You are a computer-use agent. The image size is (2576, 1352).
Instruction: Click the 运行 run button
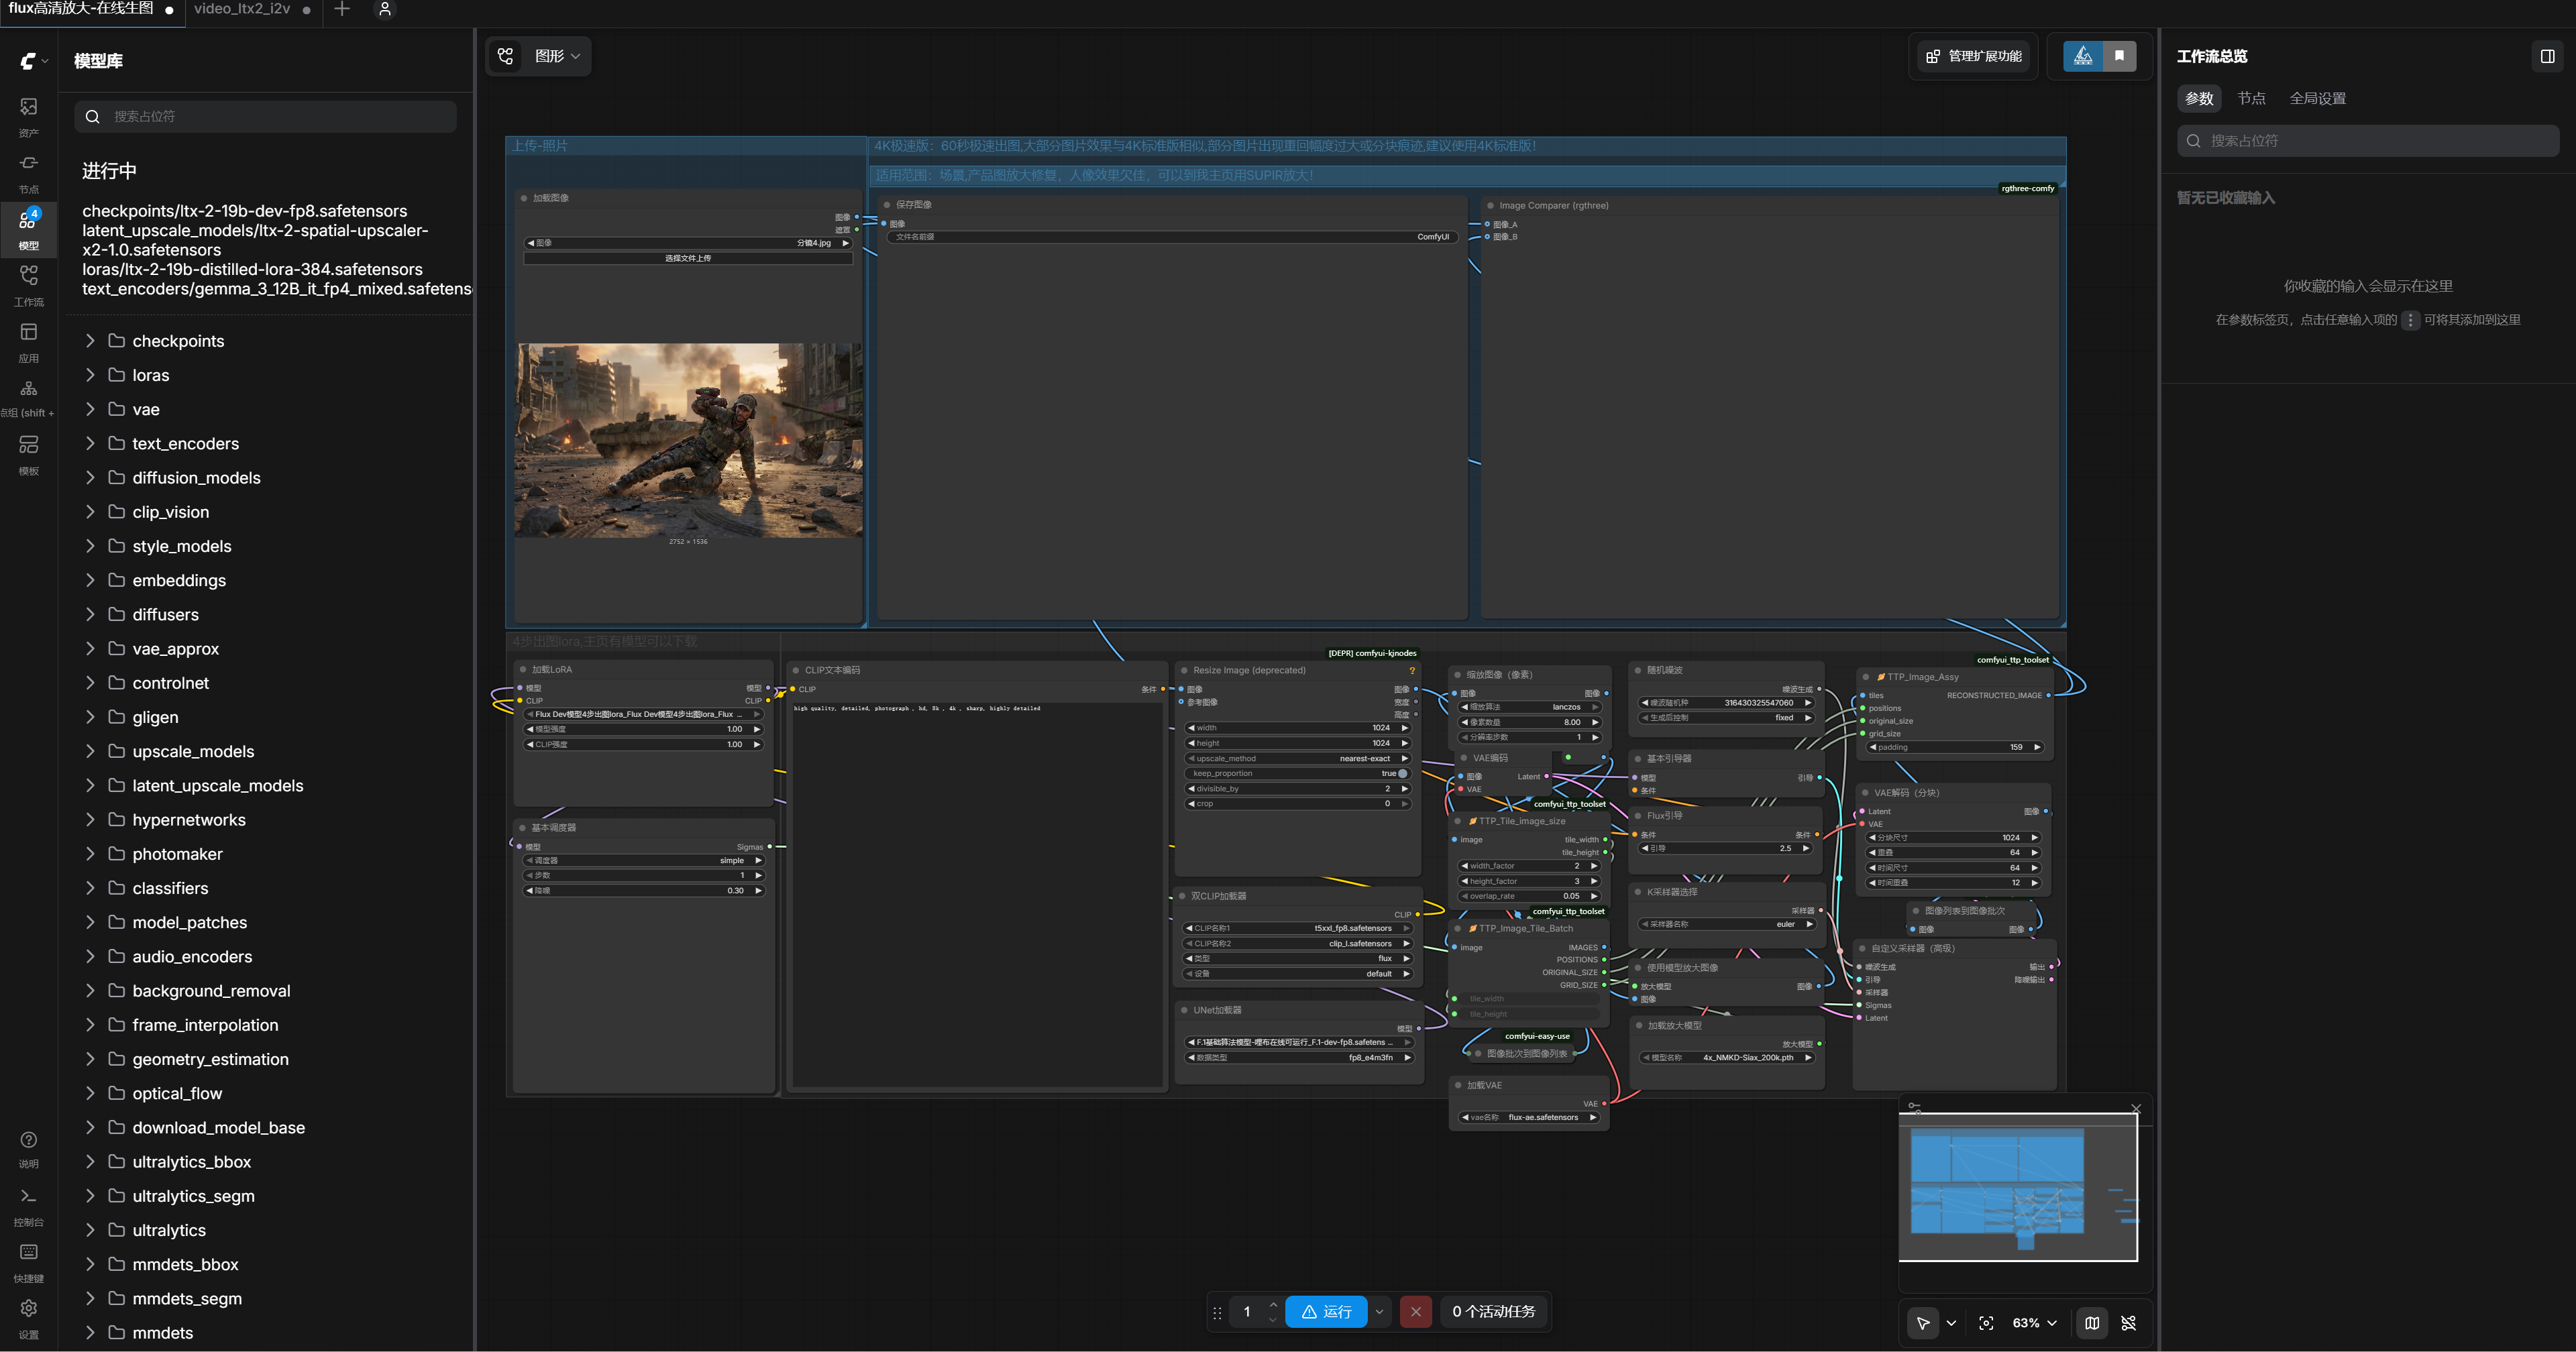click(x=1326, y=1312)
